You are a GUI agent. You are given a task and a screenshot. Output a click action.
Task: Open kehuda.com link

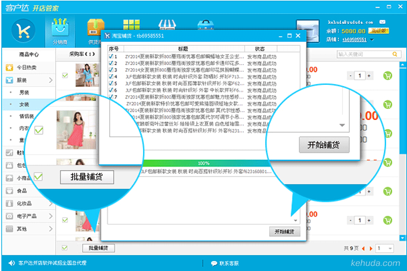(x=375, y=263)
